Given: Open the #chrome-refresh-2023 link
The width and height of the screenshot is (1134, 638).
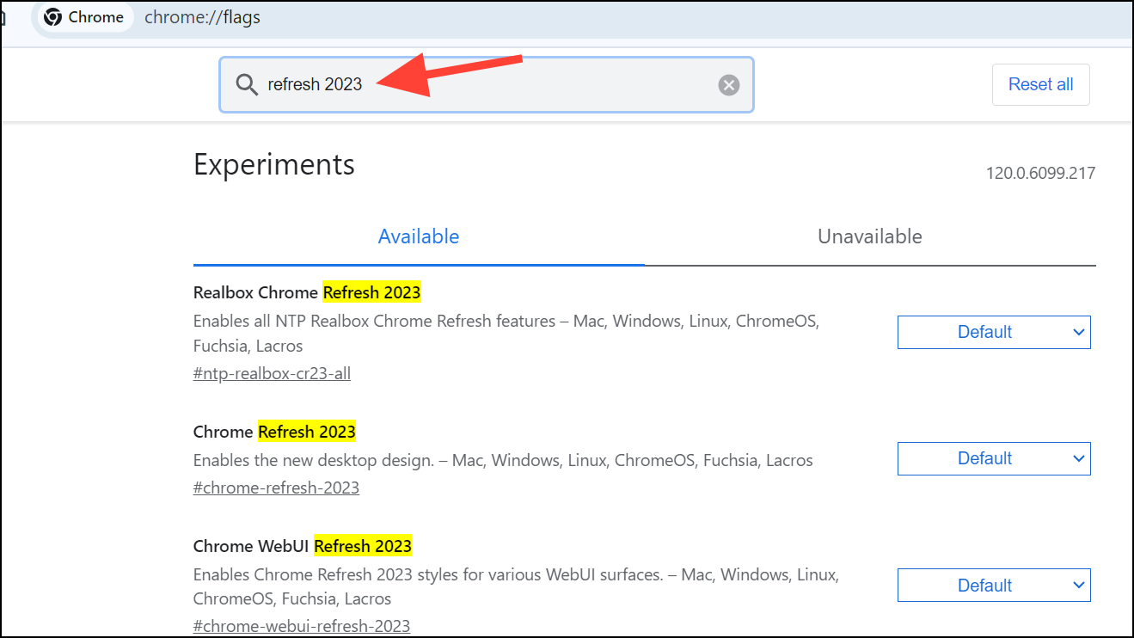Looking at the screenshot, I should coord(276,488).
